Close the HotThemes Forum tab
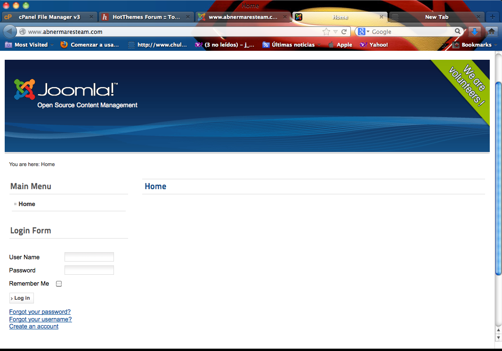 [188, 17]
